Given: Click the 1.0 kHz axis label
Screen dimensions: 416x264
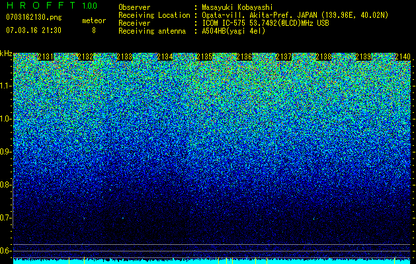Looking at the screenshot, I should (5, 119).
